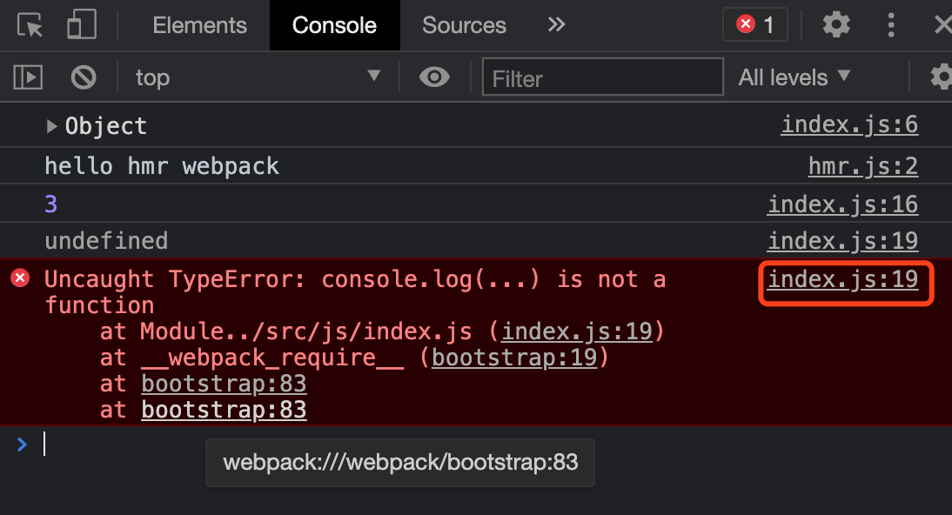952x515 pixels.
Task: Show more tabs with double chevron
Action: click(556, 24)
